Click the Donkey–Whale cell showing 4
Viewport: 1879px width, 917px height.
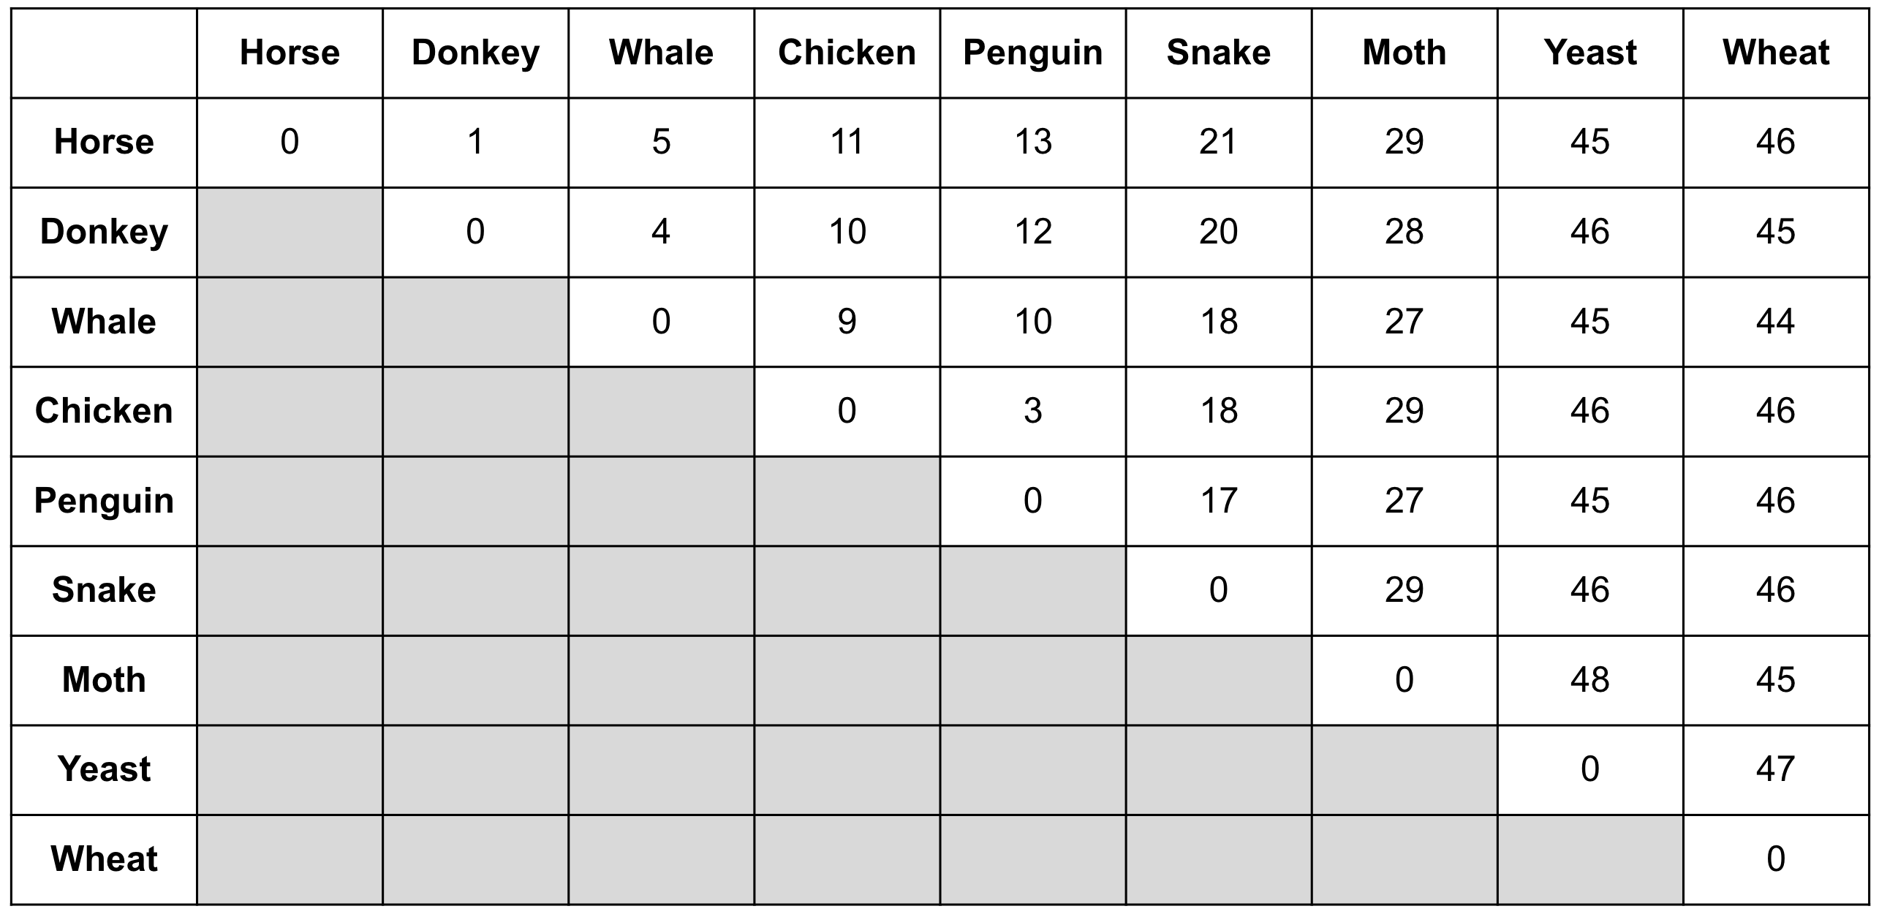[661, 233]
